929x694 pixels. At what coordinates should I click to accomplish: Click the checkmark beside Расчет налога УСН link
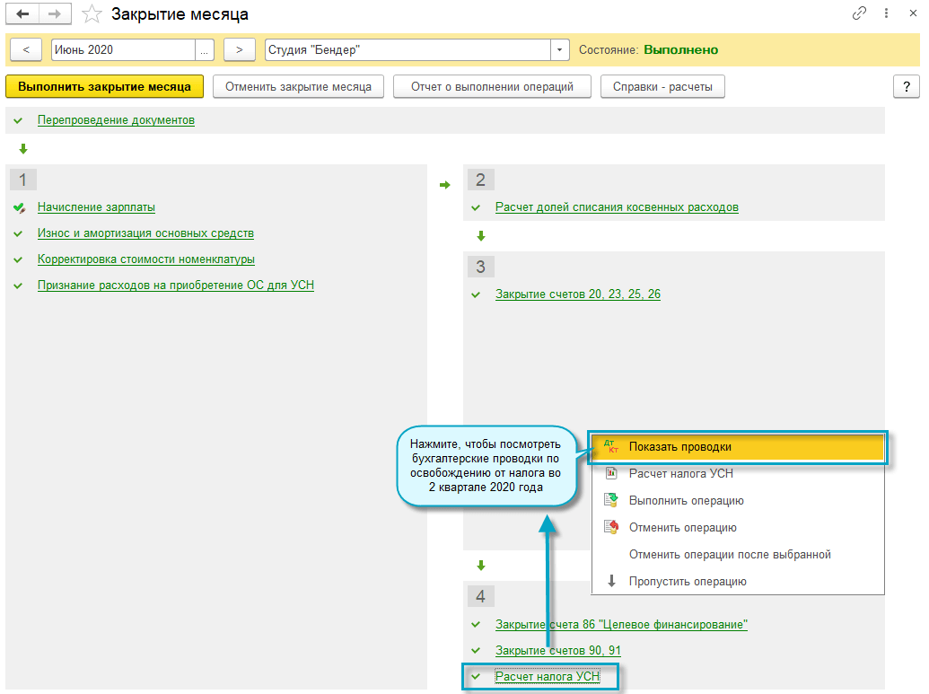pos(476,677)
